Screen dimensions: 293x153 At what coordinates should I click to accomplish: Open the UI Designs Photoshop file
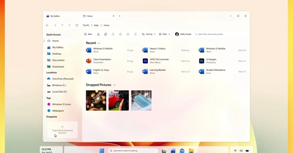click(222, 61)
